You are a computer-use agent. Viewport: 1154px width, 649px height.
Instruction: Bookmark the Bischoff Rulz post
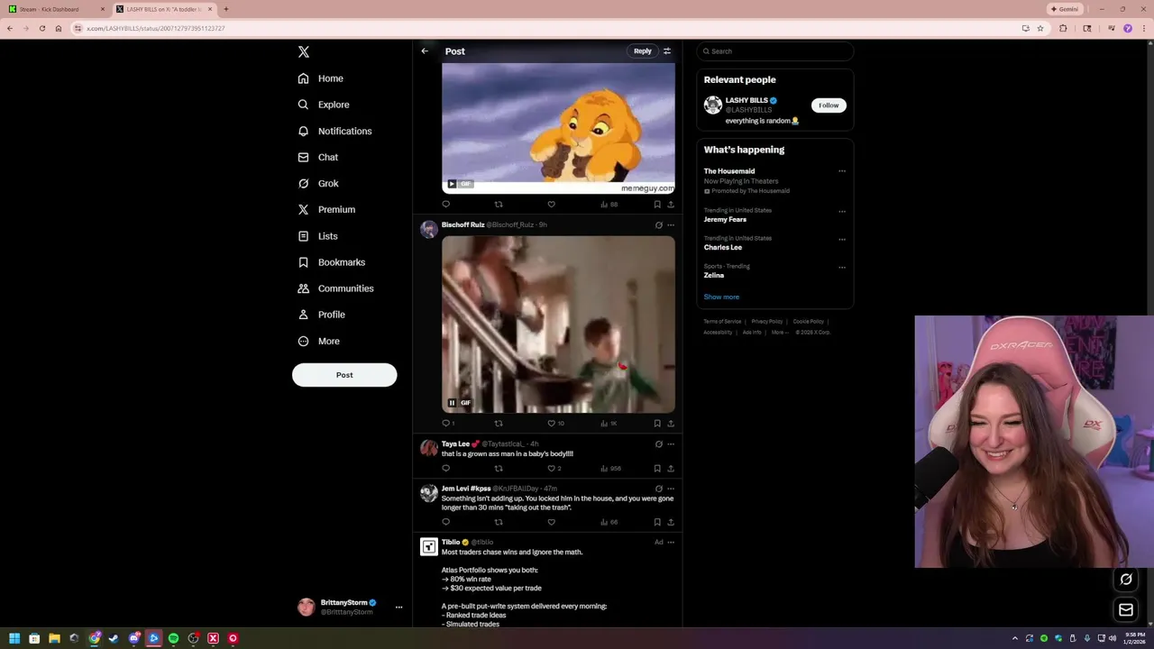click(x=657, y=424)
